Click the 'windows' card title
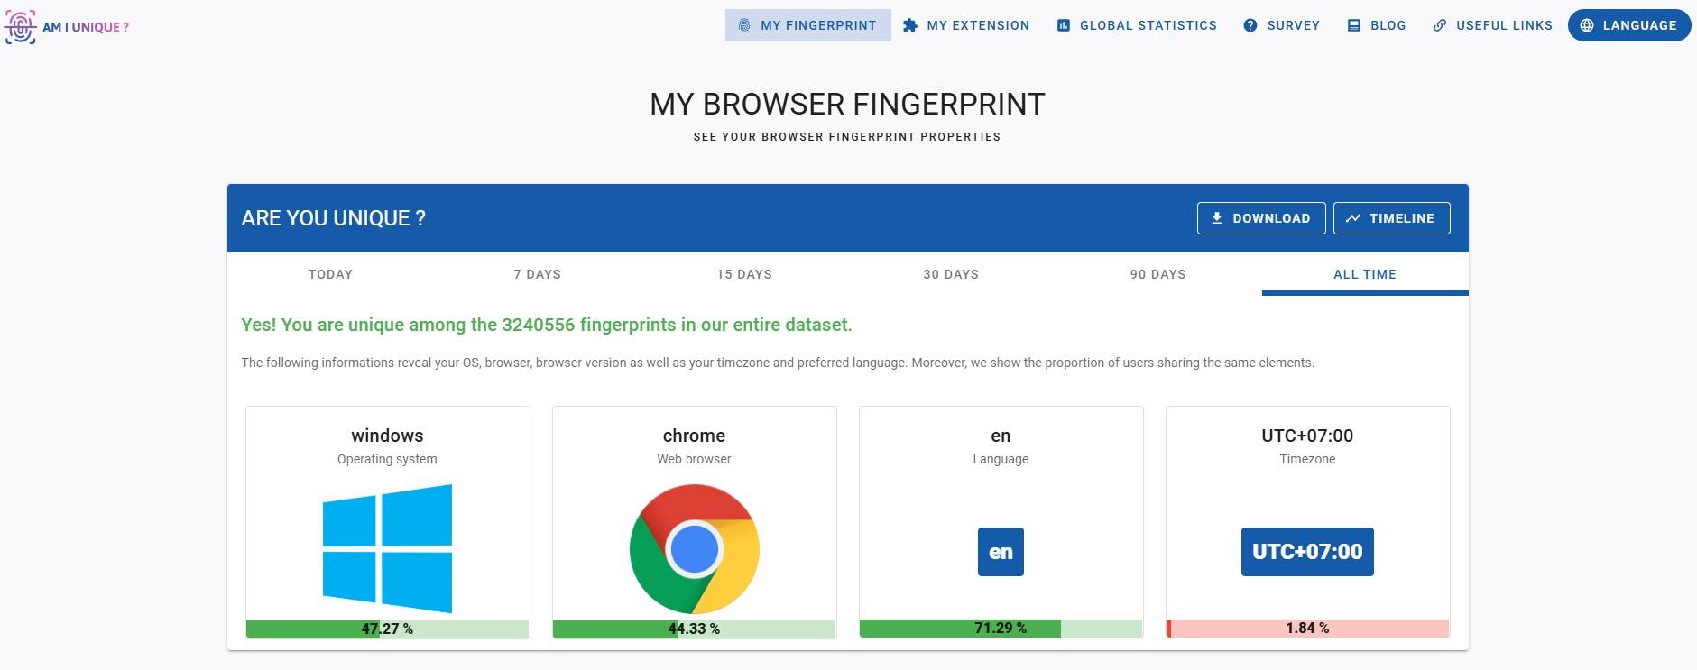 coord(387,436)
